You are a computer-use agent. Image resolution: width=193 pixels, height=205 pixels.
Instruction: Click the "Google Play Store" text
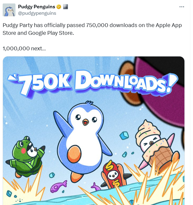pos(51,33)
